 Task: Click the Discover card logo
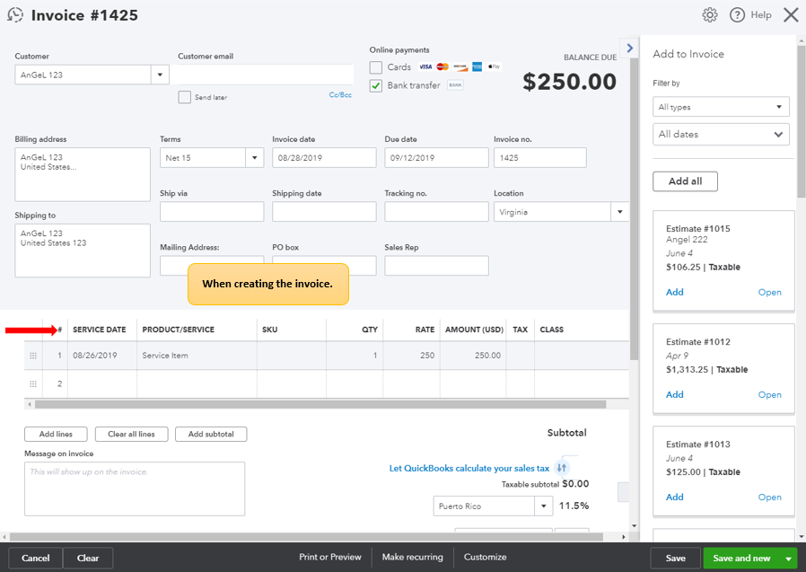point(460,66)
